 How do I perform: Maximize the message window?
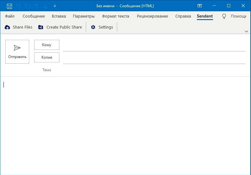pos(229,6)
